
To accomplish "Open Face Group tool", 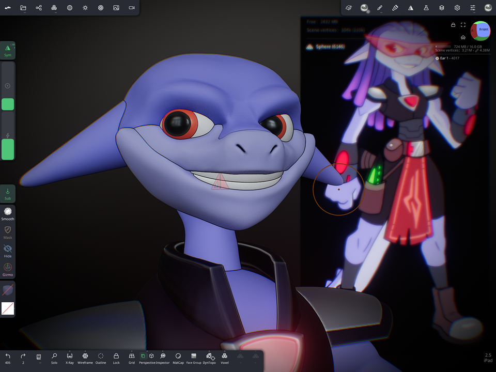I will (194, 359).
